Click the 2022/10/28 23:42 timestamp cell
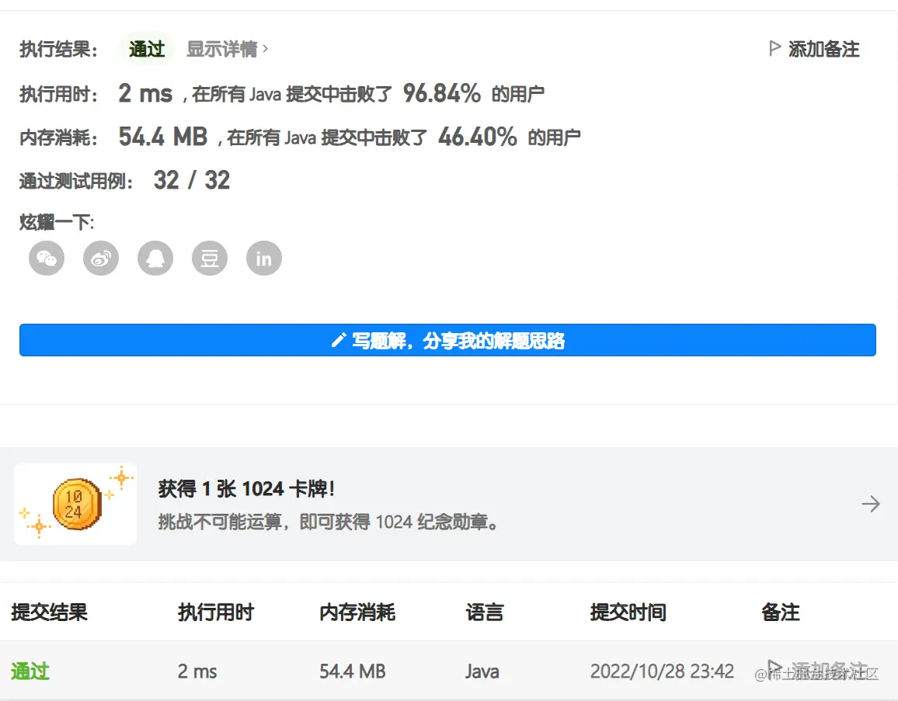898x701 pixels. (x=662, y=672)
